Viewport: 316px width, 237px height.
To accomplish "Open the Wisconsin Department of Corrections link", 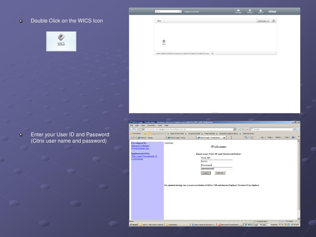I will pyautogui.click(x=144, y=157).
